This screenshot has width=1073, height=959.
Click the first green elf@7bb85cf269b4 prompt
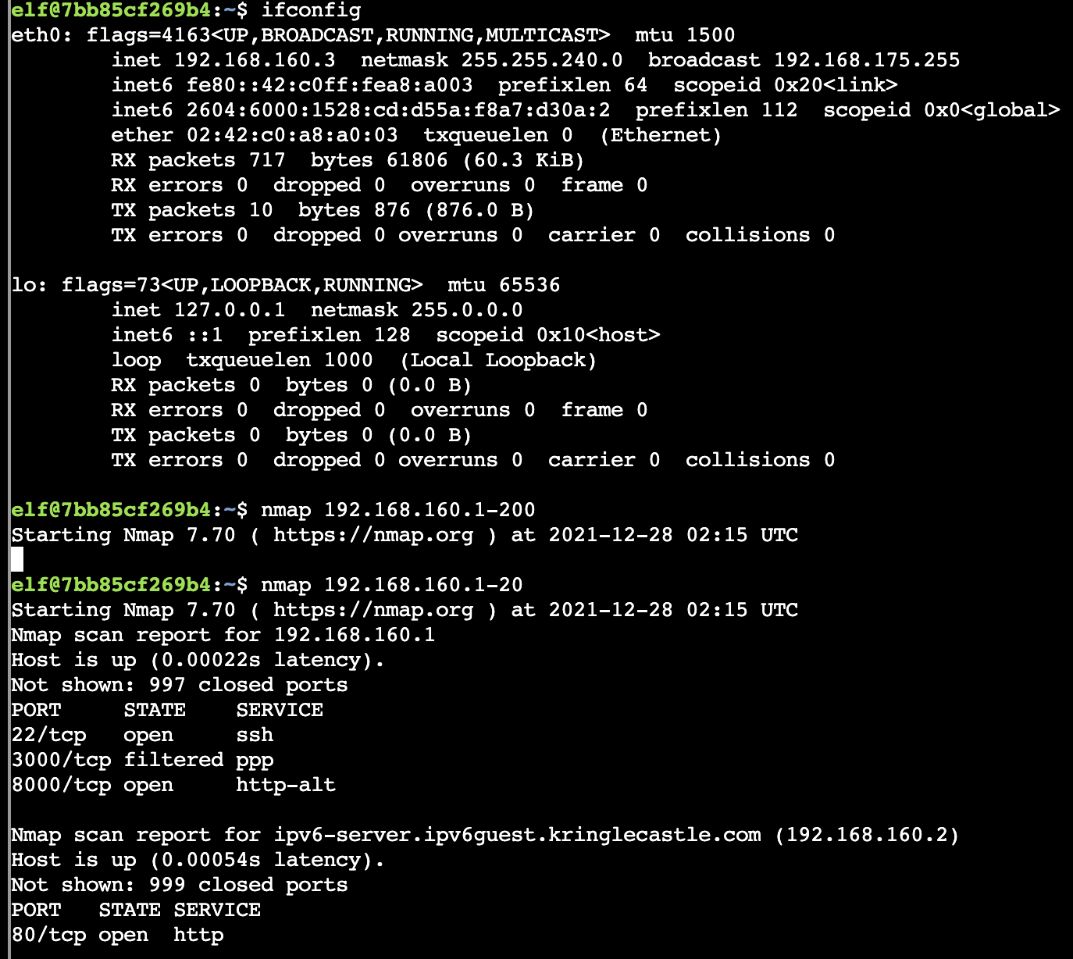pos(111,10)
